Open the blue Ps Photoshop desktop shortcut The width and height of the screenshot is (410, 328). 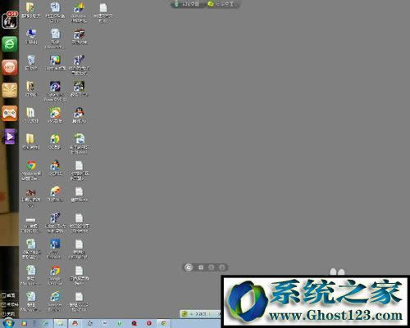(x=55, y=249)
